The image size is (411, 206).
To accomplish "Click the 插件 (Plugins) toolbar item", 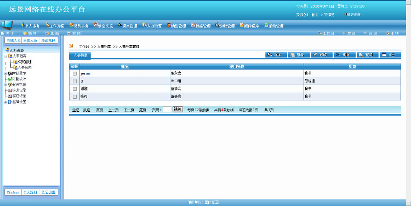I will point(30,33).
